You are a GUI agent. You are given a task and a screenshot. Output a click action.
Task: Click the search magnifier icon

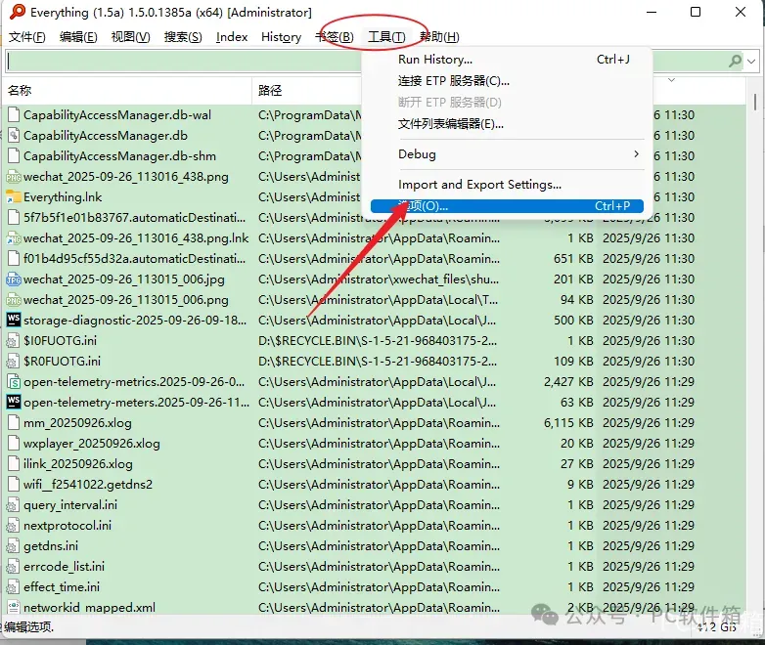pos(735,61)
